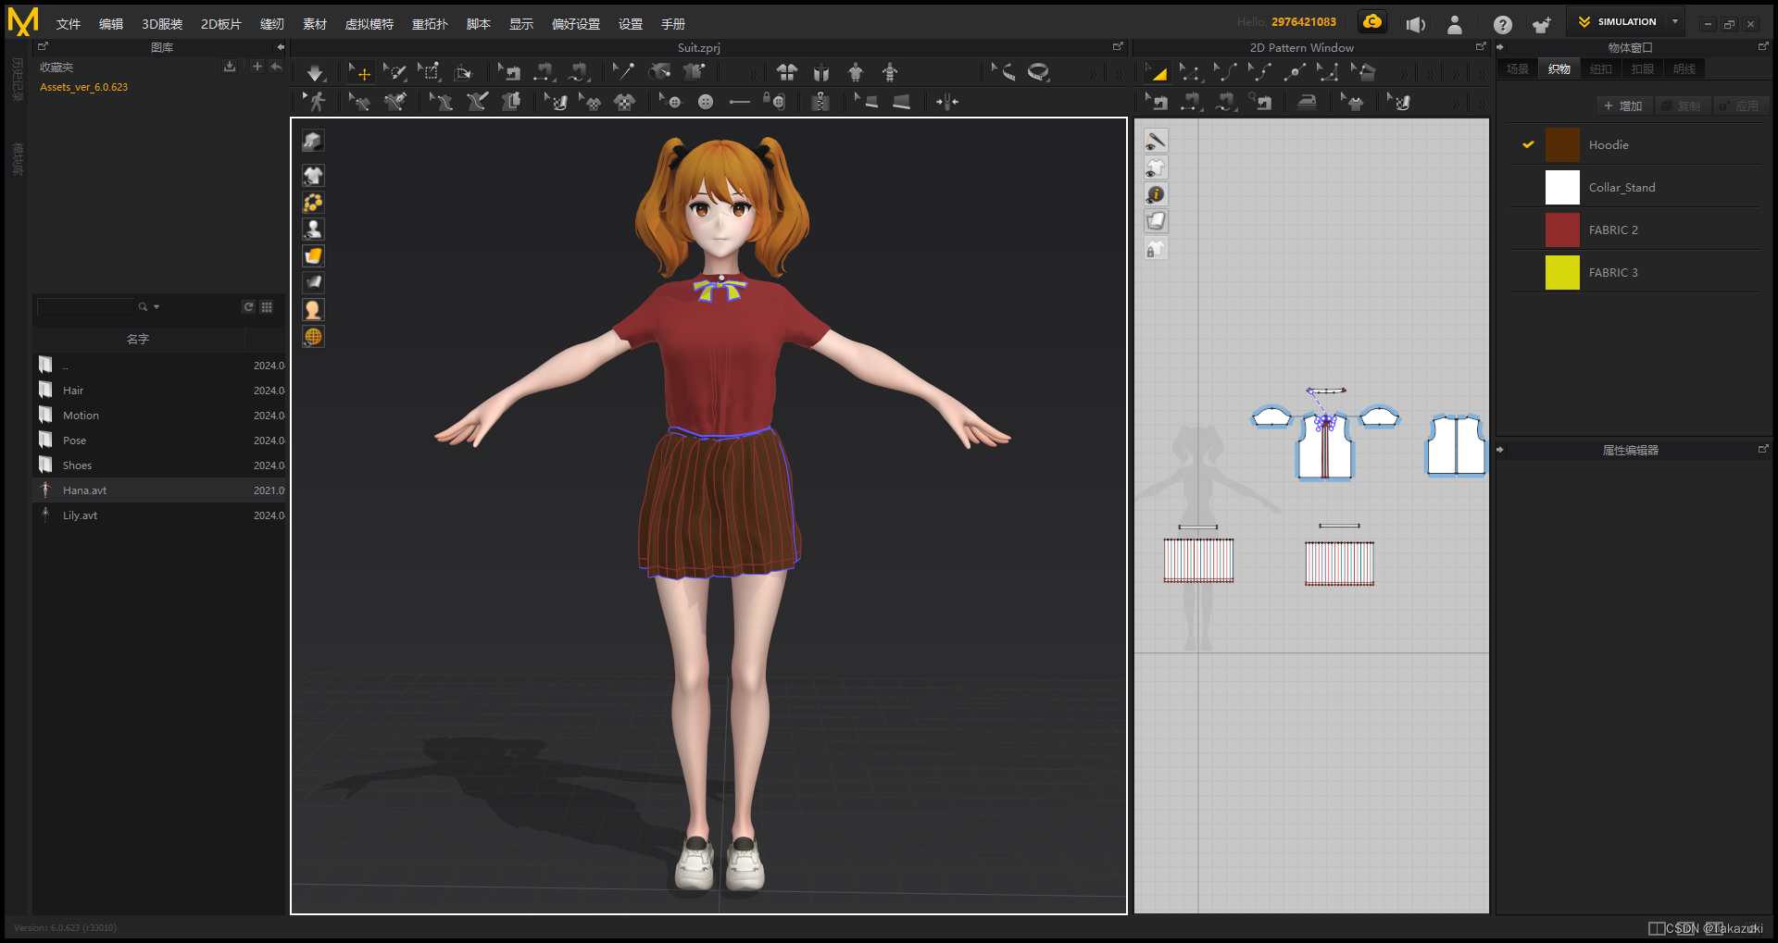The image size is (1778, 943).
Task: Expand the library search filter dropdown
Action: point(157,307)
